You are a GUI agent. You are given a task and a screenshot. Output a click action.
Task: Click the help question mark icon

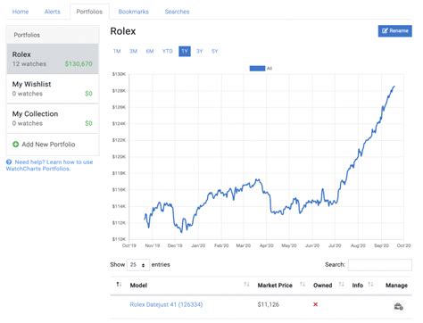tap(9, 162)
